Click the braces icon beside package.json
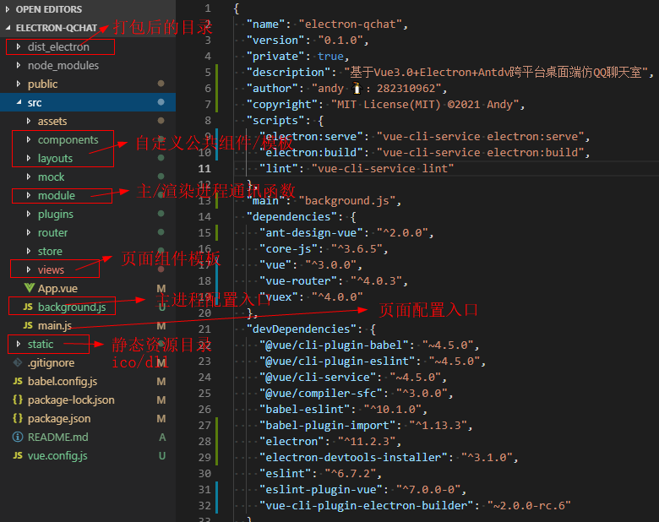659x522 pixels. (18, 419)
